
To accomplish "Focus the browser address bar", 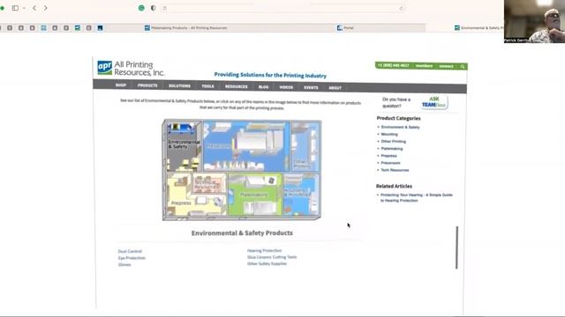I will pyautogui.click(x=282, y=8).
